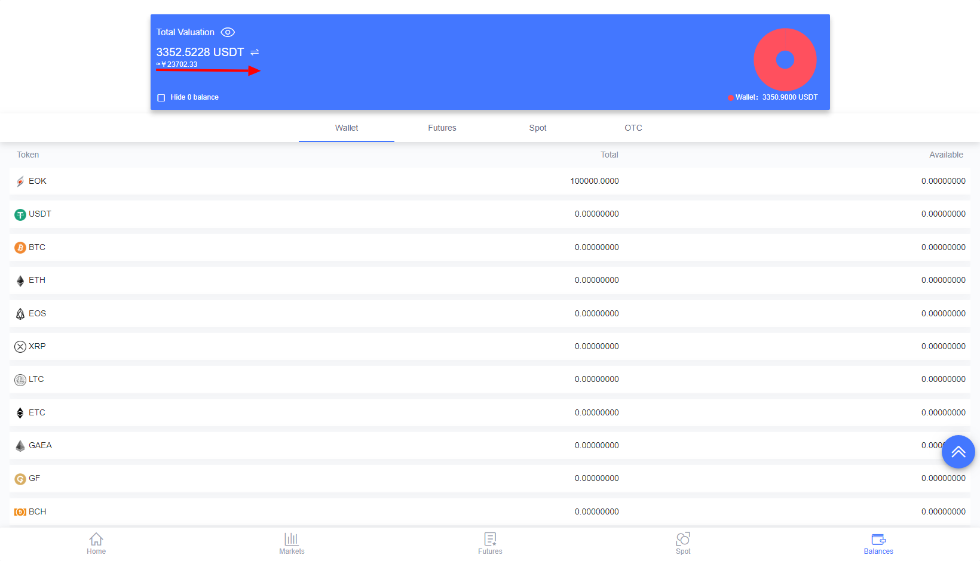Click the red donut chart

(x=785, y=60)
